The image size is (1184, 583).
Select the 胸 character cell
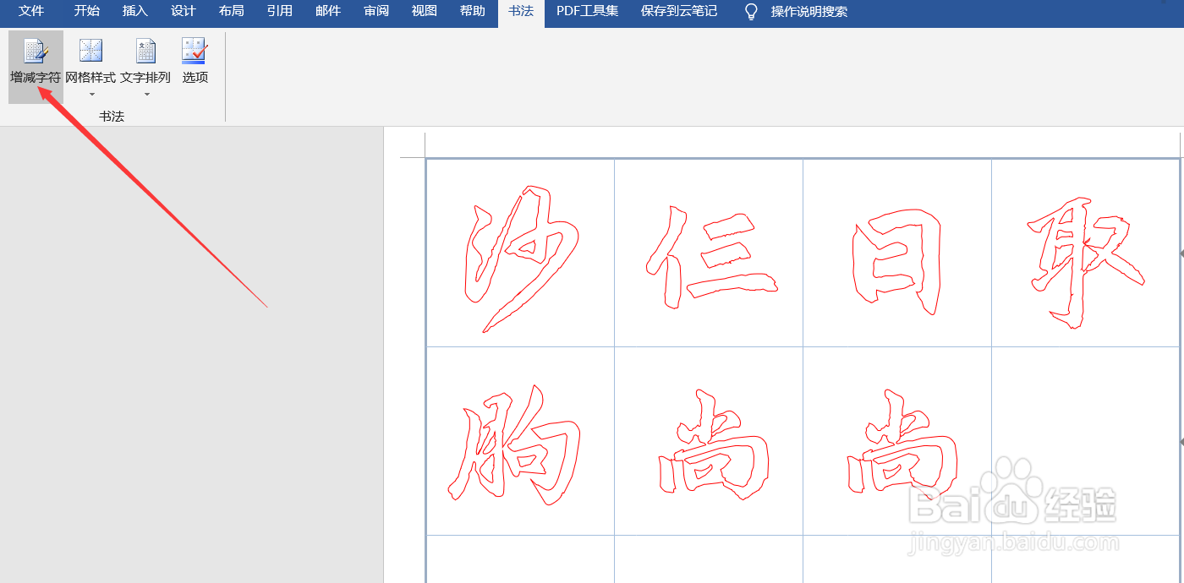(520, 439)
